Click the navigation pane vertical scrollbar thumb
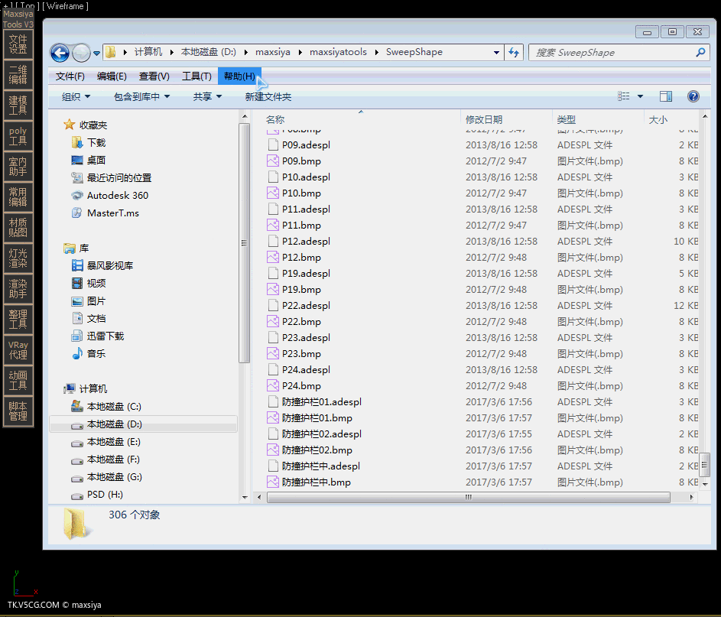 coord(244,242)
